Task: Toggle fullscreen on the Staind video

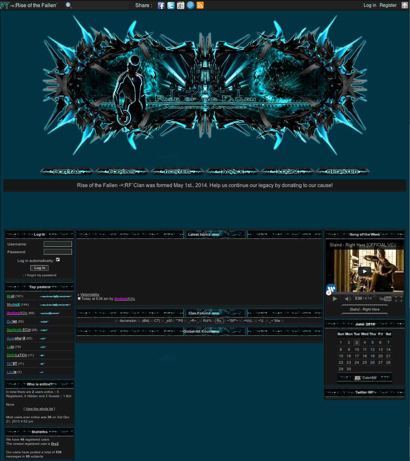Action: (x=399, y=299)
